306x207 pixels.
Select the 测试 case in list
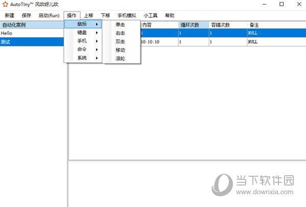[x=32, y=42]
